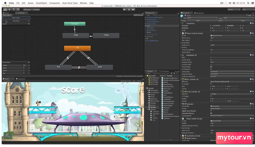Select the Scale tool in toolbar

pyautogui.click(x=18, y=9)
